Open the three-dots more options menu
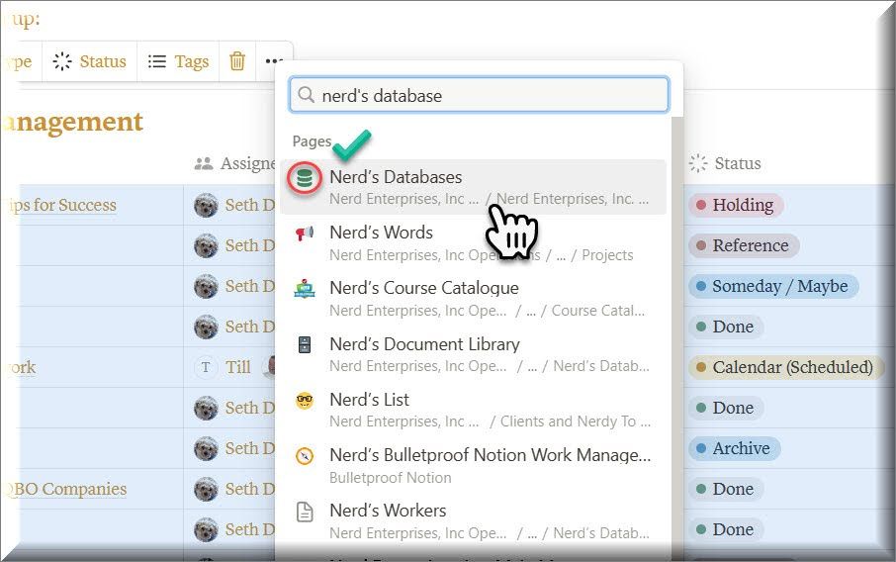The width and height of the screenshot is (896, 562). pyautogui.click(x=274, y=60)
